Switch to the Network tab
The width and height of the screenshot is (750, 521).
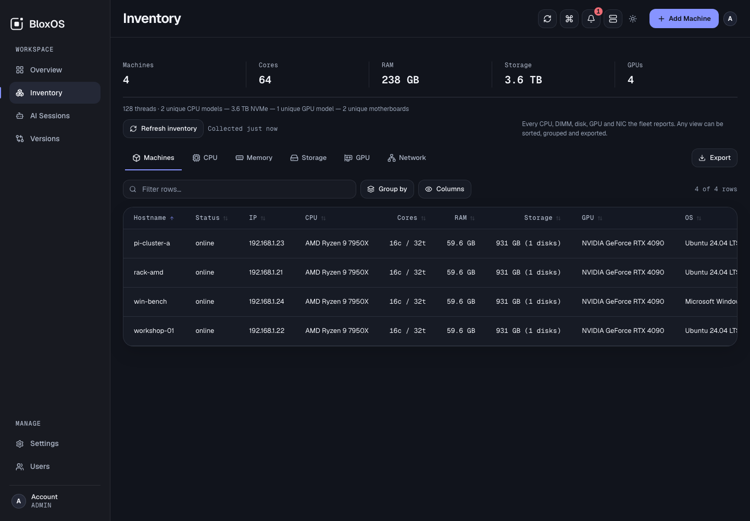pyautogui.click(x=407, y=158)
